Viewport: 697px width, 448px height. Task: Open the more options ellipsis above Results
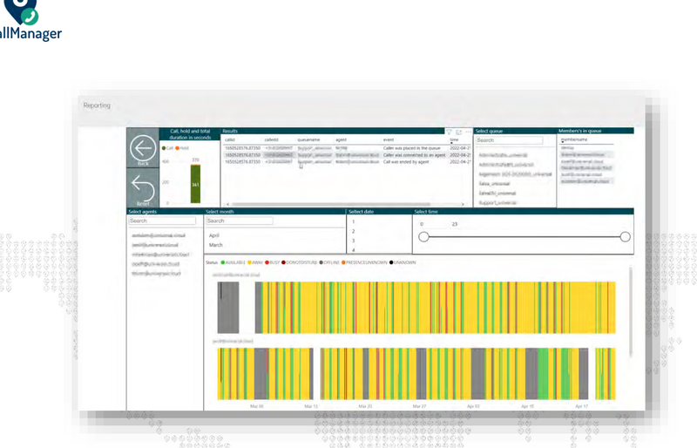pyautogui.click(x=467, y=132)
